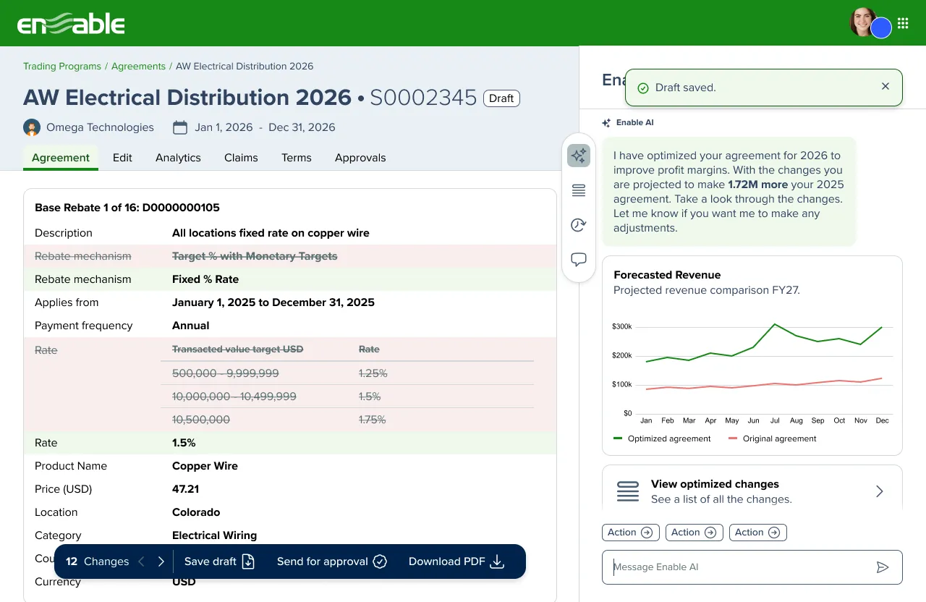Switch to the Agreement tab
Image resolution: width=926 pixels, height=602 pixels.
61,158
